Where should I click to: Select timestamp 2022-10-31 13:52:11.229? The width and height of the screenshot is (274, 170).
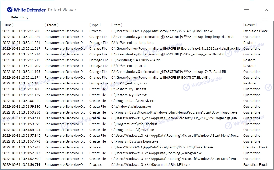[x=21, y=37]
